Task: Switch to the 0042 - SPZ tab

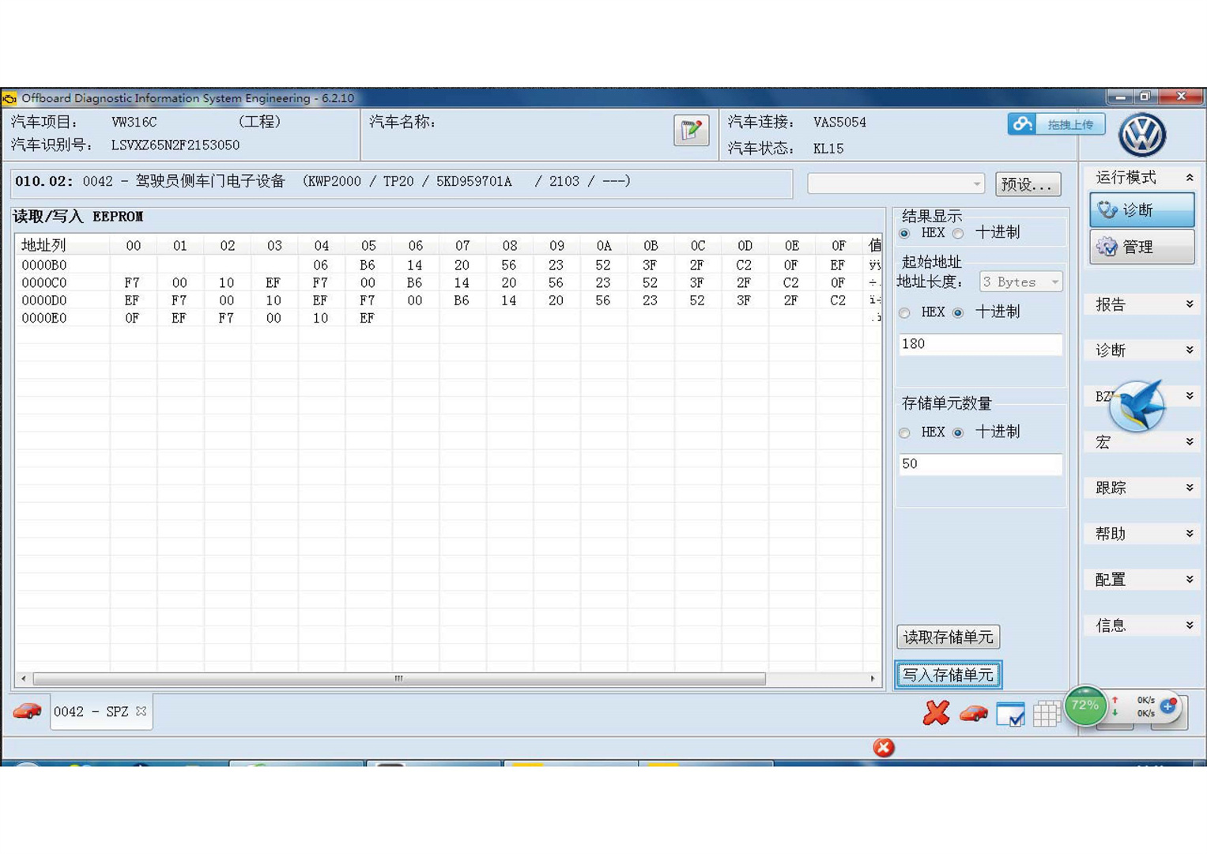Action: point(91,712)
